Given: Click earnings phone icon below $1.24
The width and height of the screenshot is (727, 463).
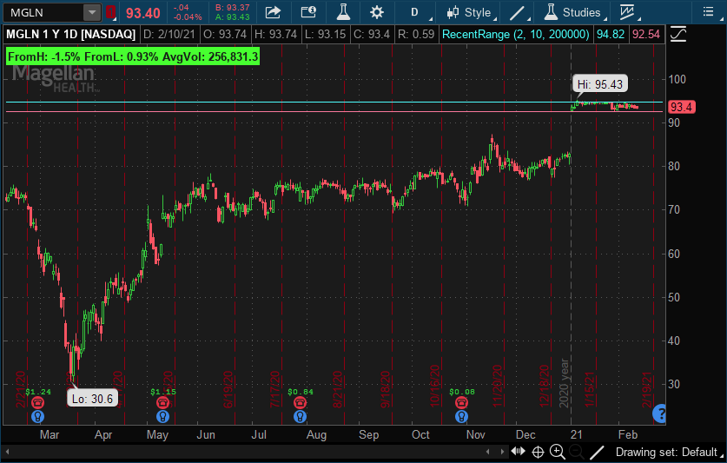Looking at the screenshot, I should tap(37, 403).
